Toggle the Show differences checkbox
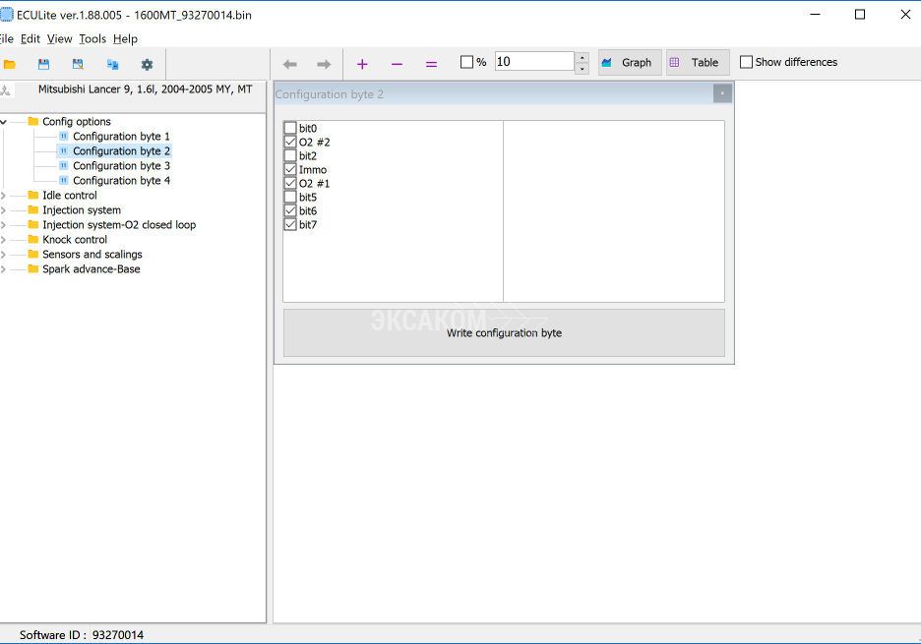 (x=746, y=62)
